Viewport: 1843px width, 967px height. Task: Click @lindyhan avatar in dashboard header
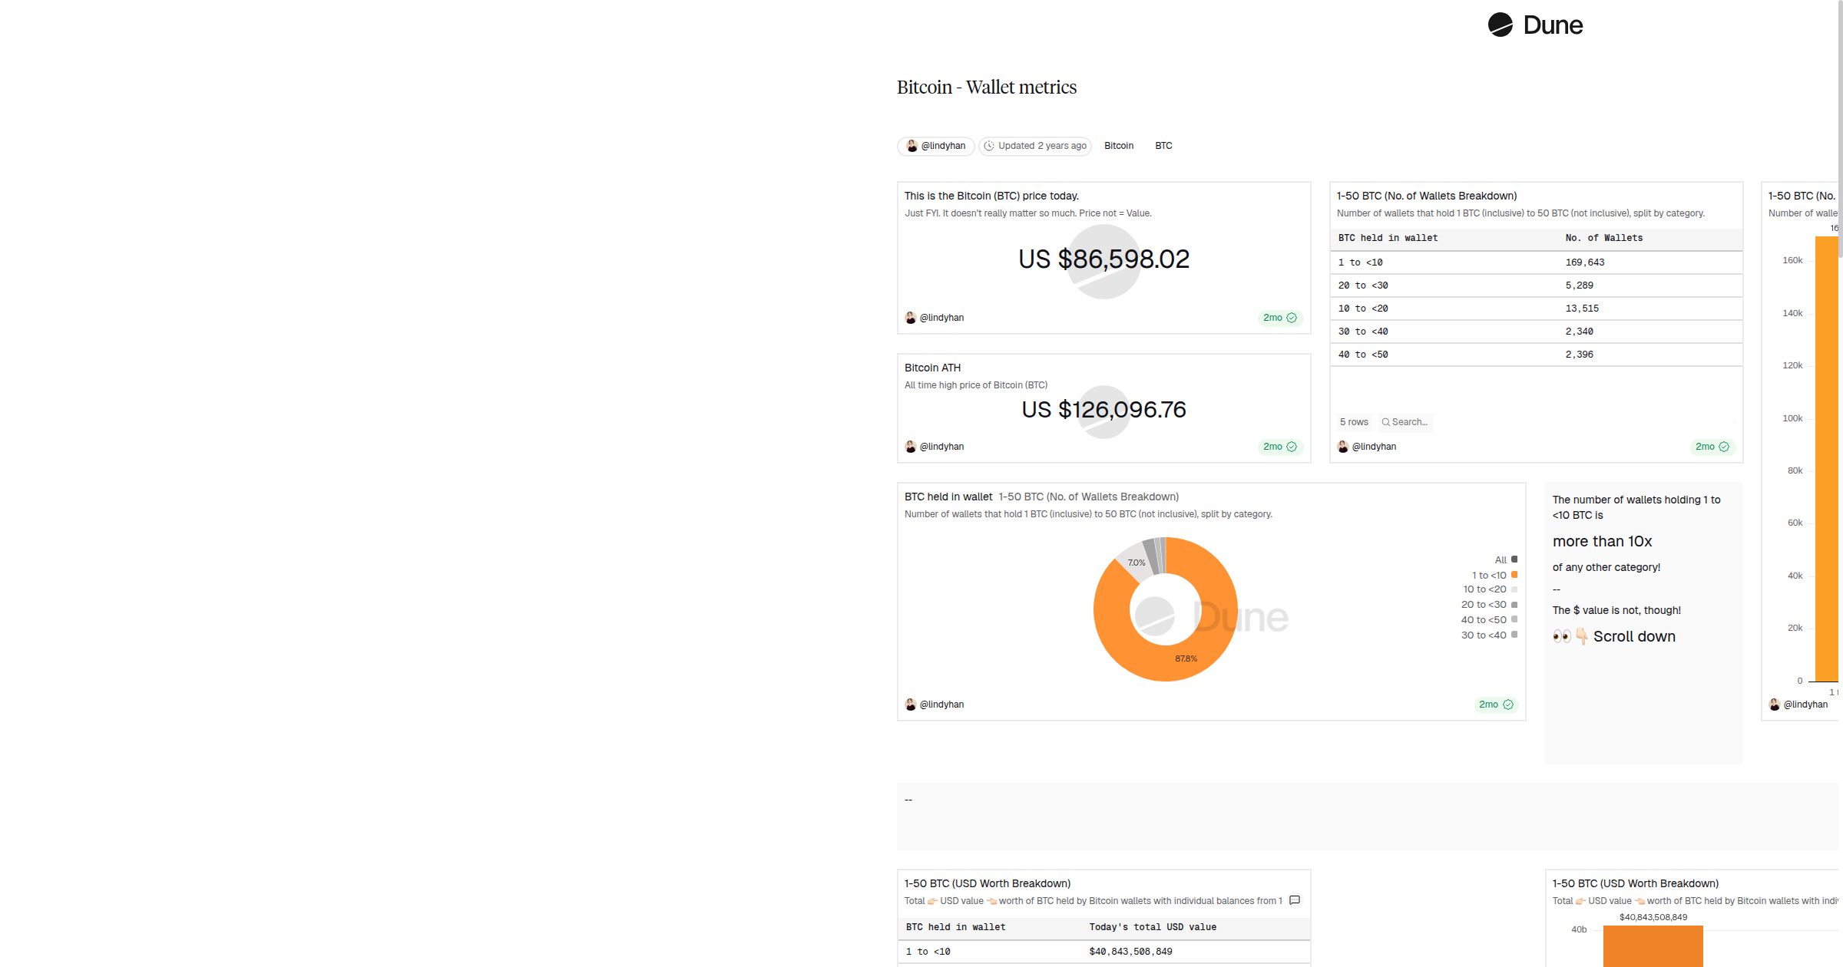tap(912, 146)
